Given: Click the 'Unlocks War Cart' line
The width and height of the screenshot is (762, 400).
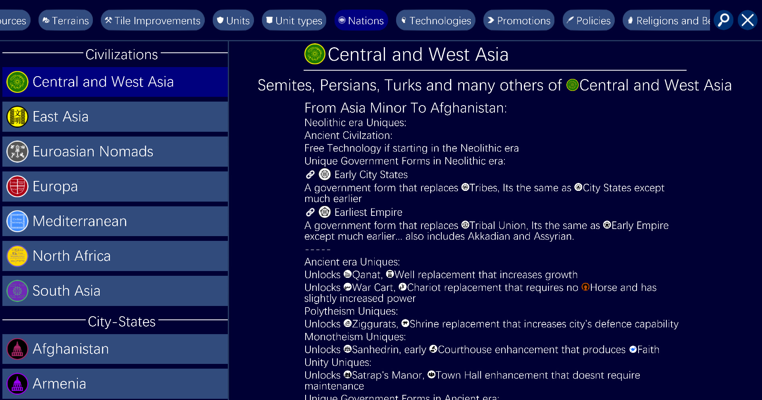Looking at the screenshot, I should pyautogui.click(x=481, y=292).
